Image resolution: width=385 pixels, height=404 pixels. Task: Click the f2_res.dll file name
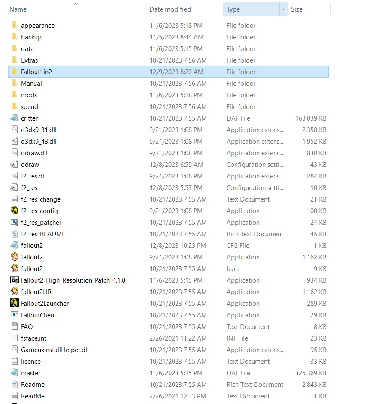tap(33, 176)
